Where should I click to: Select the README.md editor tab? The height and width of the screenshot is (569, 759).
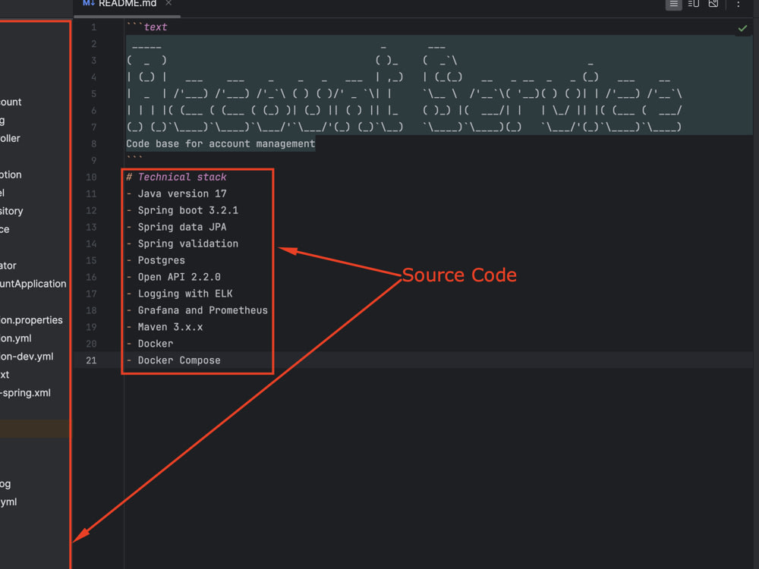click(128, 4)
